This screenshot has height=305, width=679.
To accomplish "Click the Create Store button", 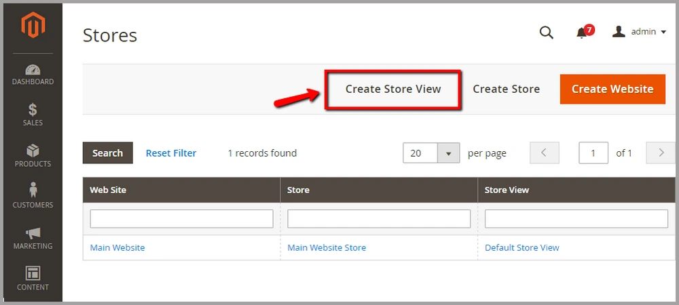I will pyautogui.click(x=507, y=89).
